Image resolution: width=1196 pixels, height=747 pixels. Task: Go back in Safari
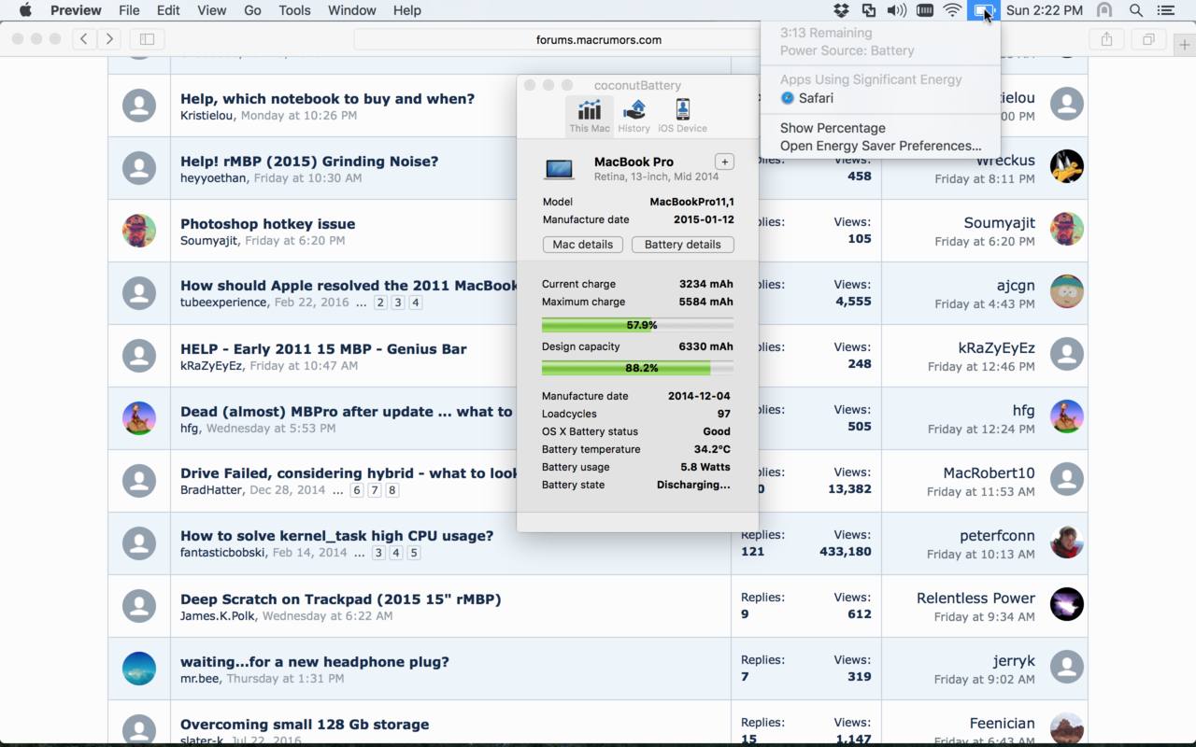click(85, 39)
